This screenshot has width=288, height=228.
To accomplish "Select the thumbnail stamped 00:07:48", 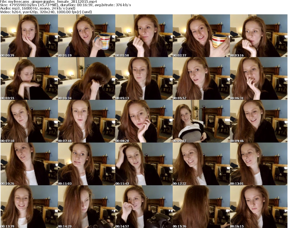I will [87, 121].
